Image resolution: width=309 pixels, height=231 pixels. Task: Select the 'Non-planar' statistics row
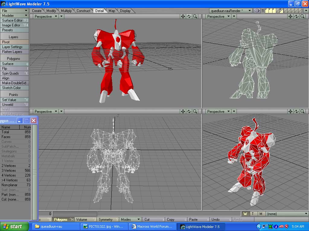[16, 185]
